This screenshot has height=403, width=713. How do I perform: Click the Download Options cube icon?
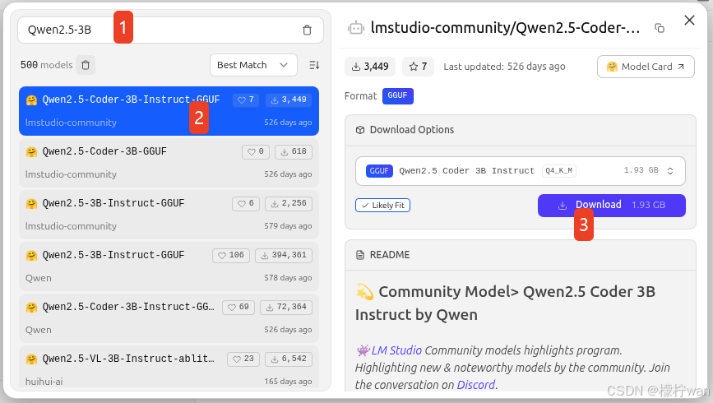click(360, 130)
